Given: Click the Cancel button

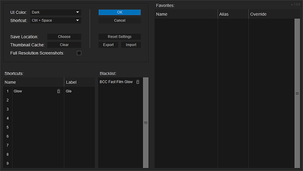Looking at the screenshot, I should pyautogui.click(x=120, y=21).
